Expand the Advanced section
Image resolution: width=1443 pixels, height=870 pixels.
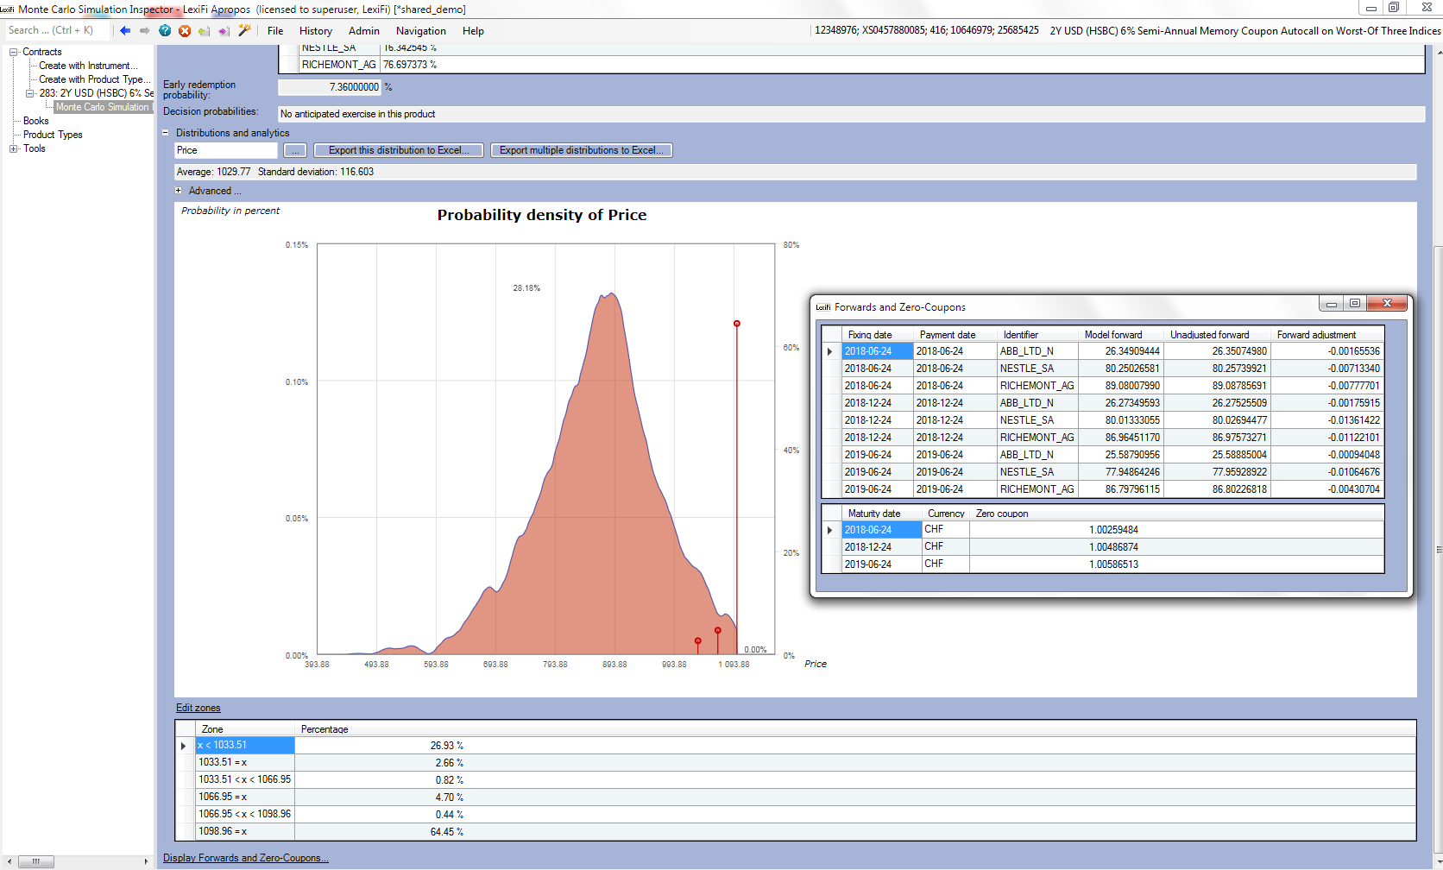click(x=179, y=191)
